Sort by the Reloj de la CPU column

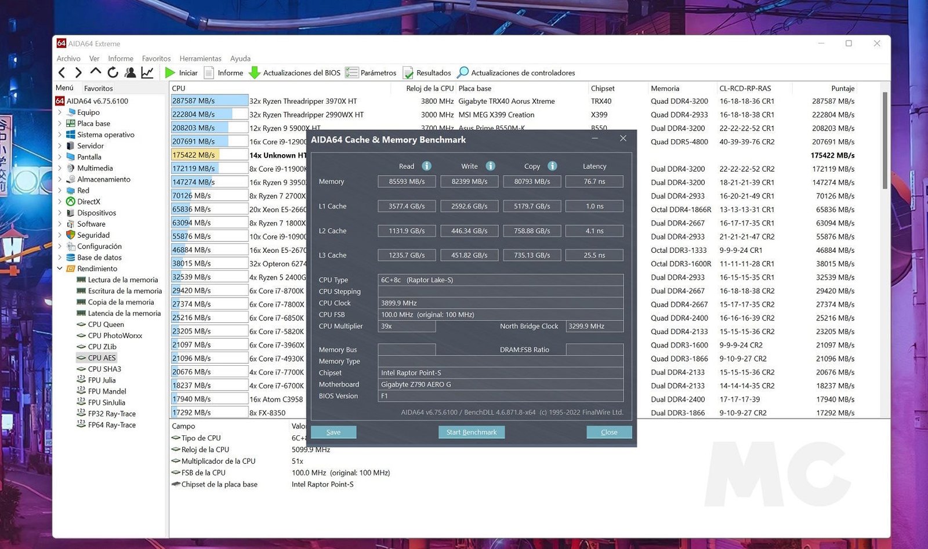[x=430, y=88]
